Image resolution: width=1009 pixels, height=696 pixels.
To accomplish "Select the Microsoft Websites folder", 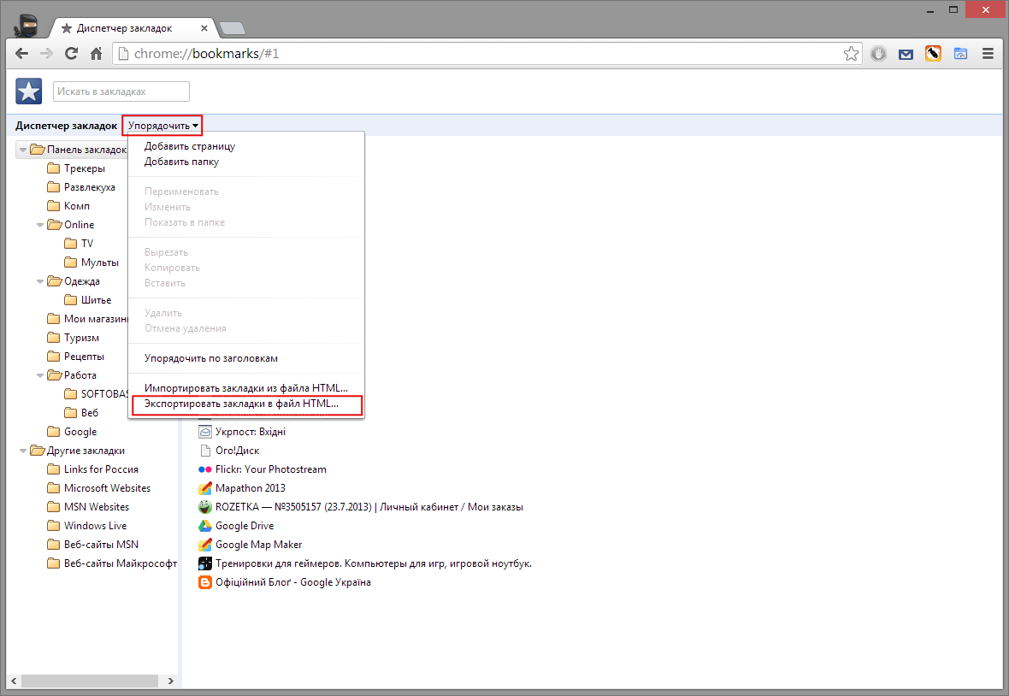I will 99,487.
